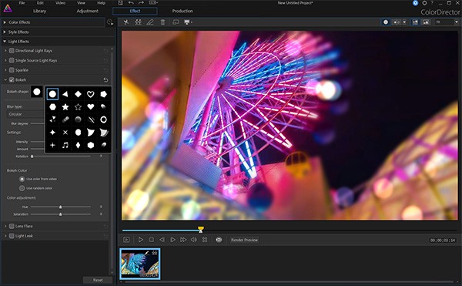Click the fast forward button

(x=183, y=240)
